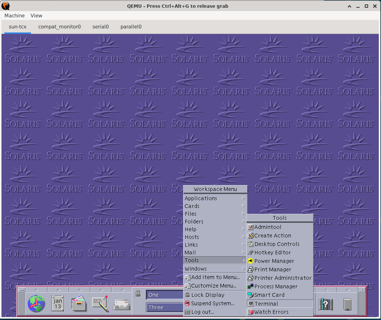The image size is (381, 320).
Task: Open the QEMU Machine menu
Action: point(14,15)
